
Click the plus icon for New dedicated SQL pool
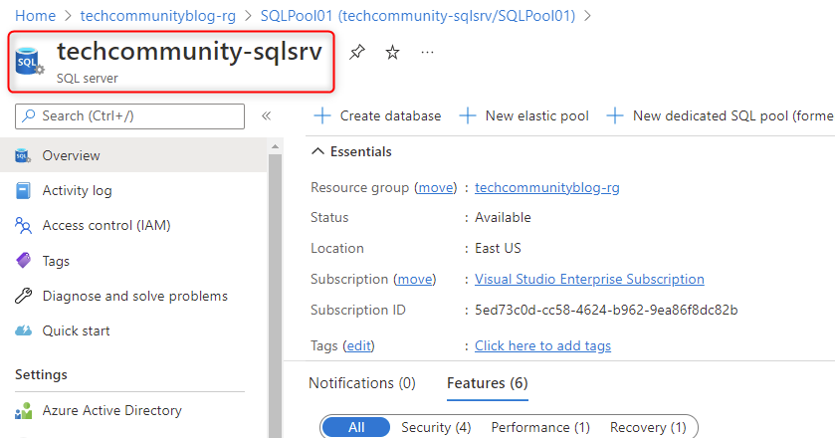(x=614, y=115)
